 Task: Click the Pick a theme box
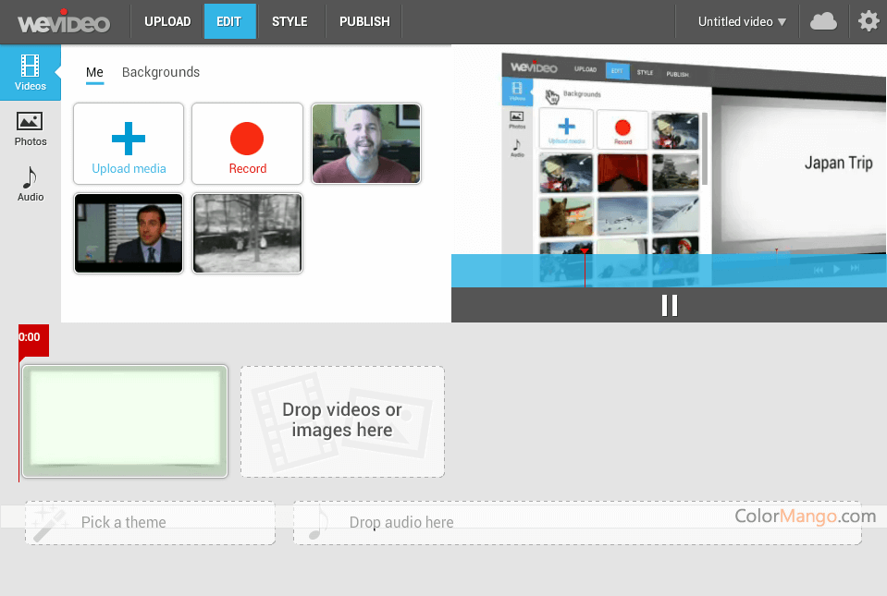click(150, 522)
